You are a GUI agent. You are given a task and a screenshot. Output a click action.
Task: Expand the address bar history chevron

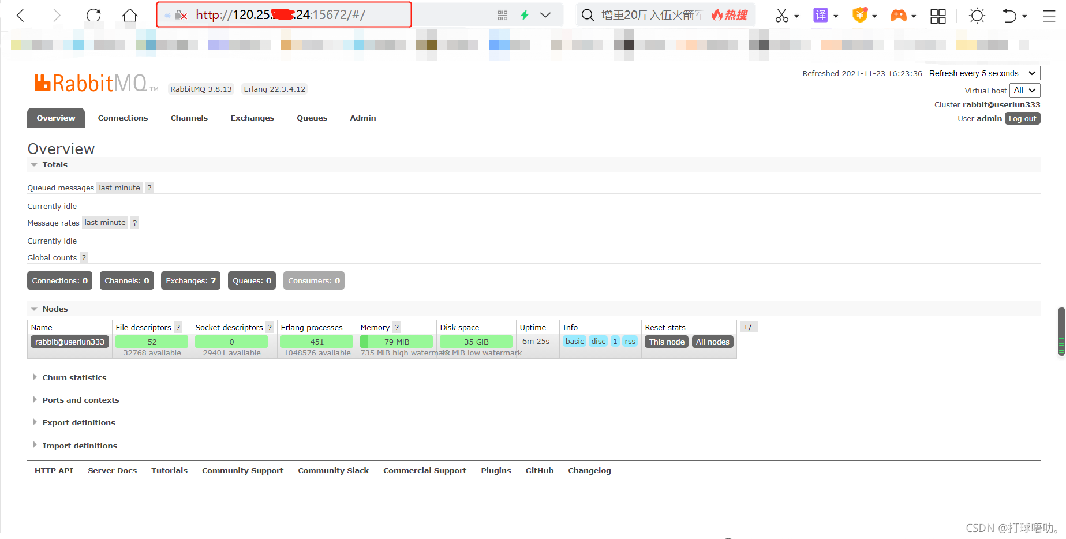point(545,15)
